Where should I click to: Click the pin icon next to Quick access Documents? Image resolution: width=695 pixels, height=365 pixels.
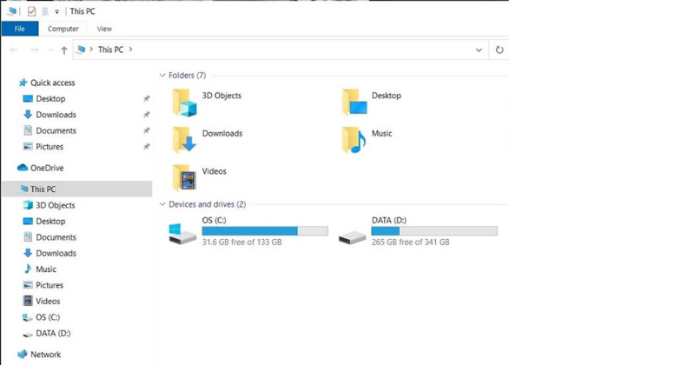pyautogui.click(x=146, y=130)
